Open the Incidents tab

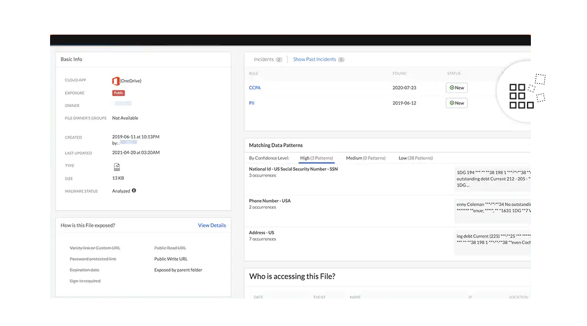point(264,59)
